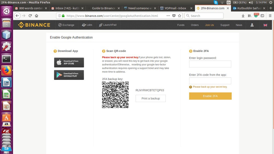This screenshot has width=274, height=154.
Task: Open the Firefox downloads arrow
Action: (243, 16)
